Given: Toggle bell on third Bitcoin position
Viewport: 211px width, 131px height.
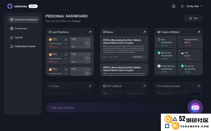Looking at the screenshot, I should 66,69.
